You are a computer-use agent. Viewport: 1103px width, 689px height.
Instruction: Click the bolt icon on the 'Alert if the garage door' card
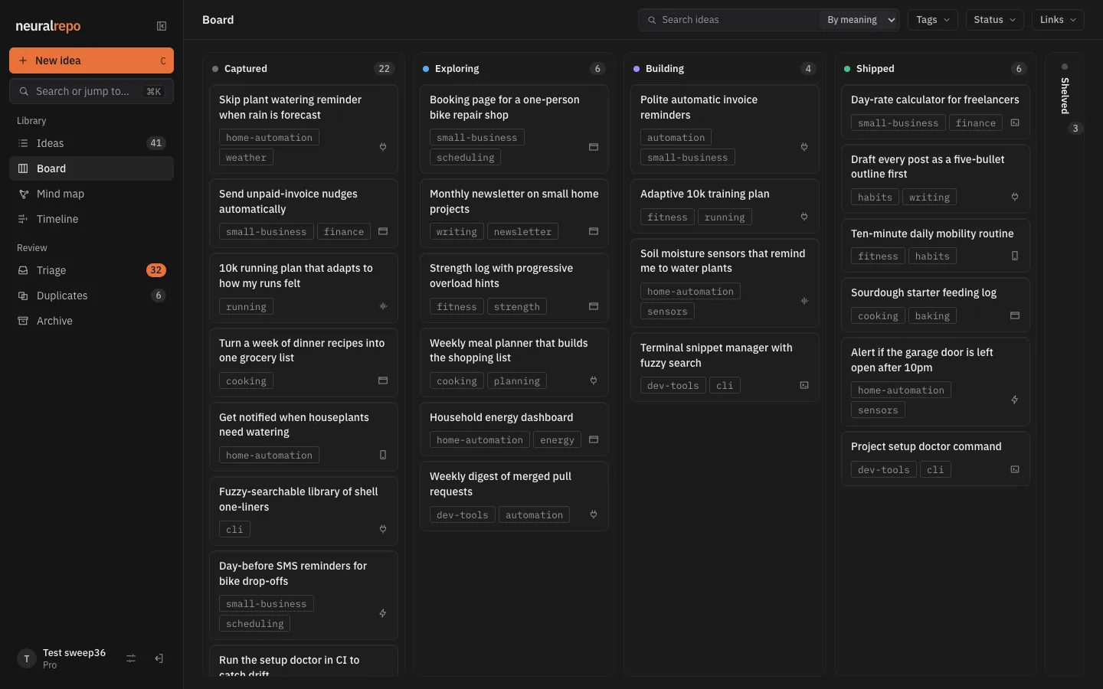(x=1015, y=400)
